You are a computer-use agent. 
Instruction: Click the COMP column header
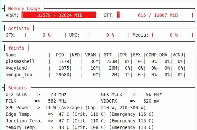[151, 55]
